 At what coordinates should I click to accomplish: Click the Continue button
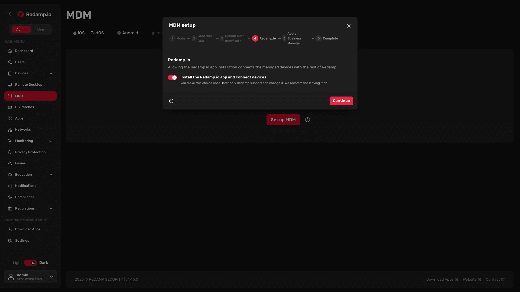[341, 101]
